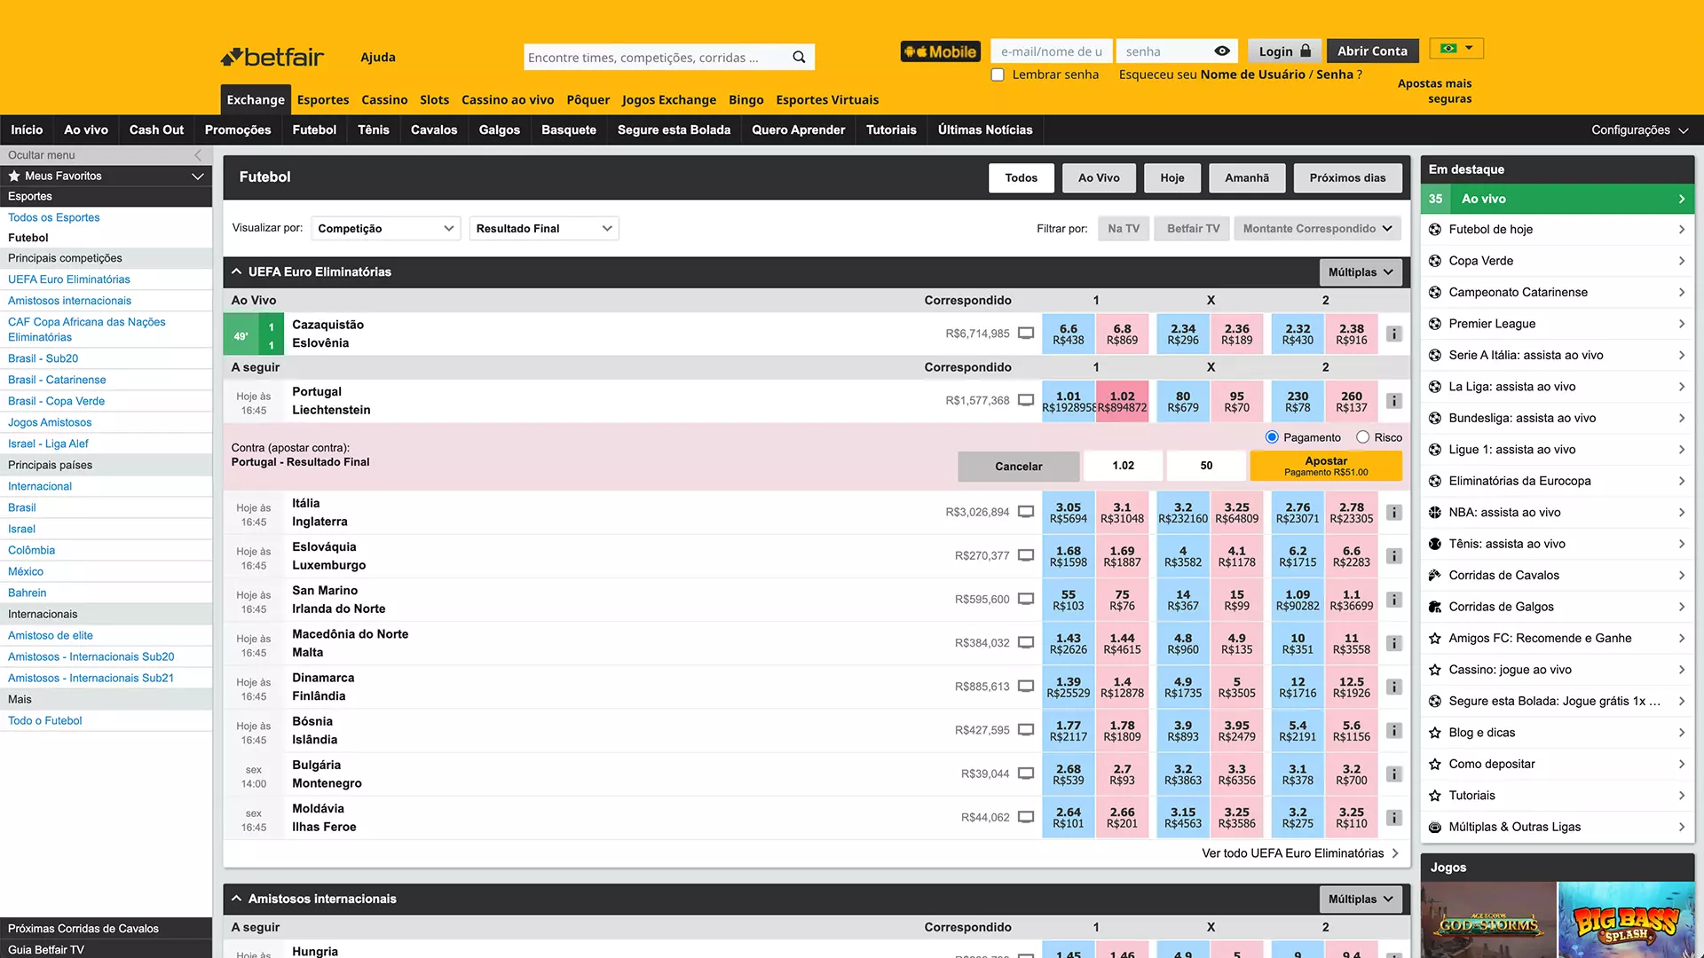The image size is (1704, 958).
Task: Open the Resultado Final market dropdown
Action: [543, 229]
